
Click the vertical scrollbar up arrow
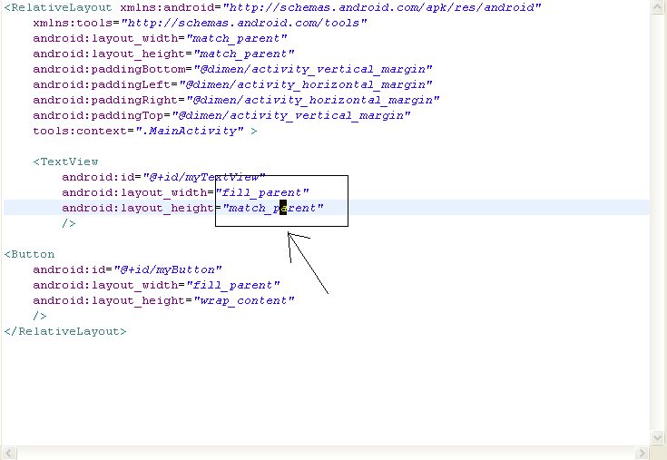tap(658, 8)
